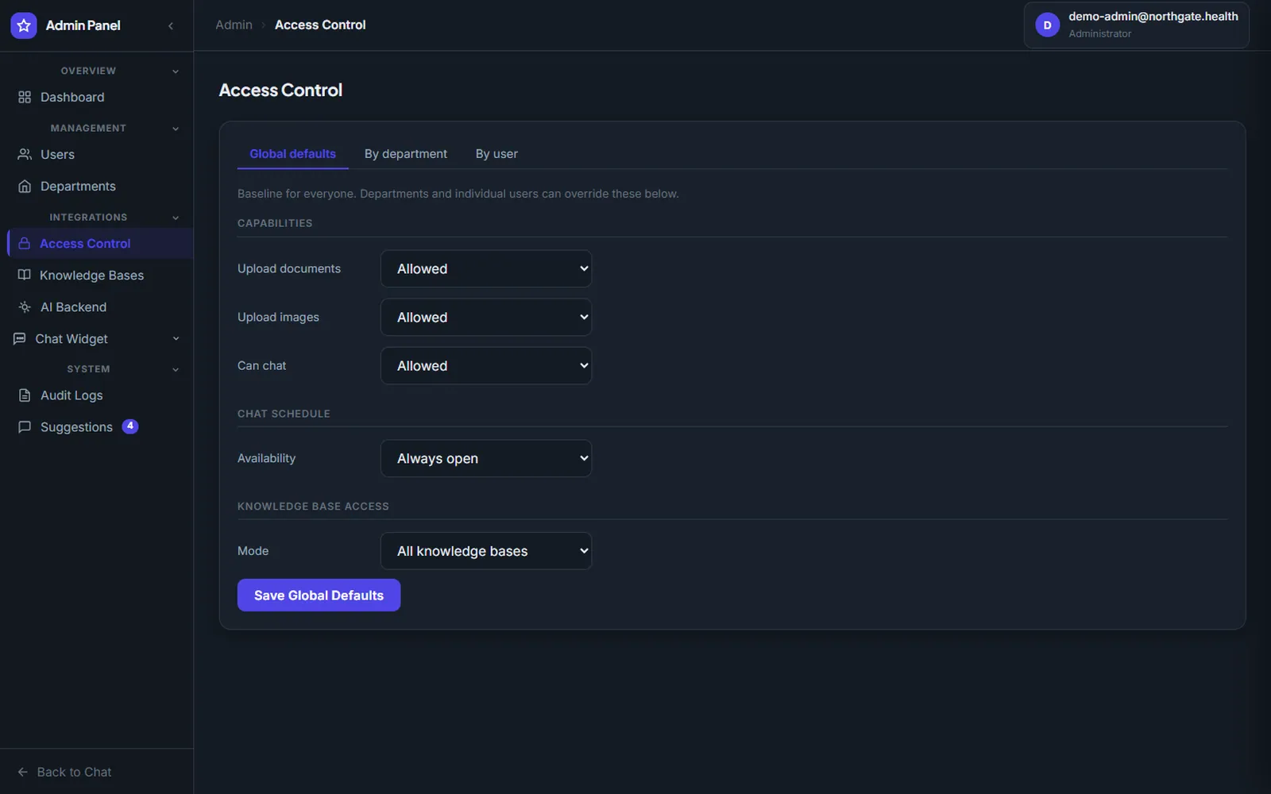Collapse the sidebar with the left chevron
1271x794 pixels.
(171, 25)
